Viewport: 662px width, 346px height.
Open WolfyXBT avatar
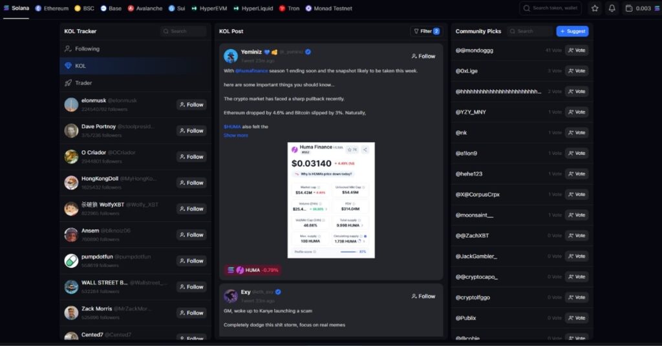tap(71, 209)
